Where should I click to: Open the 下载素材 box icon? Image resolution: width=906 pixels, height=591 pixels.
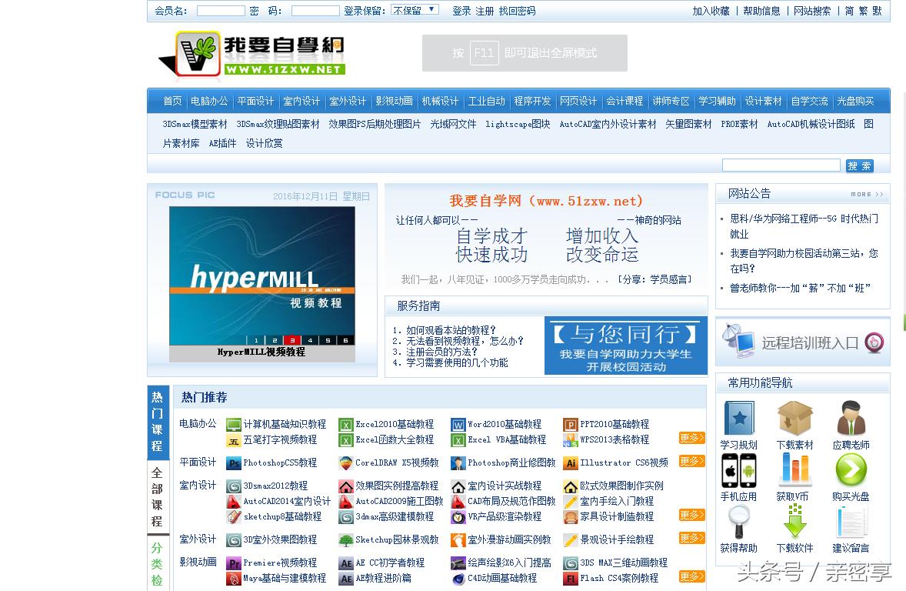794,418
